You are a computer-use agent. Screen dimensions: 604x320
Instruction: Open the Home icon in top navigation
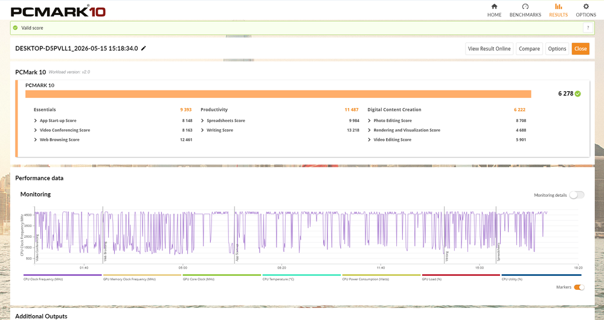pos(494,6)
